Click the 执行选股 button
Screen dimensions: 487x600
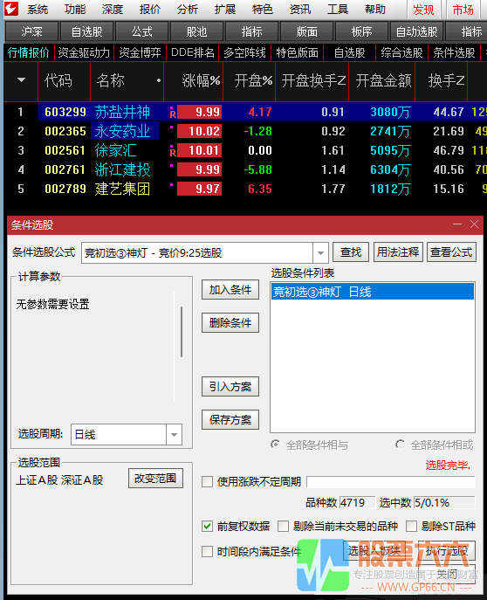(x=447, y=551)
